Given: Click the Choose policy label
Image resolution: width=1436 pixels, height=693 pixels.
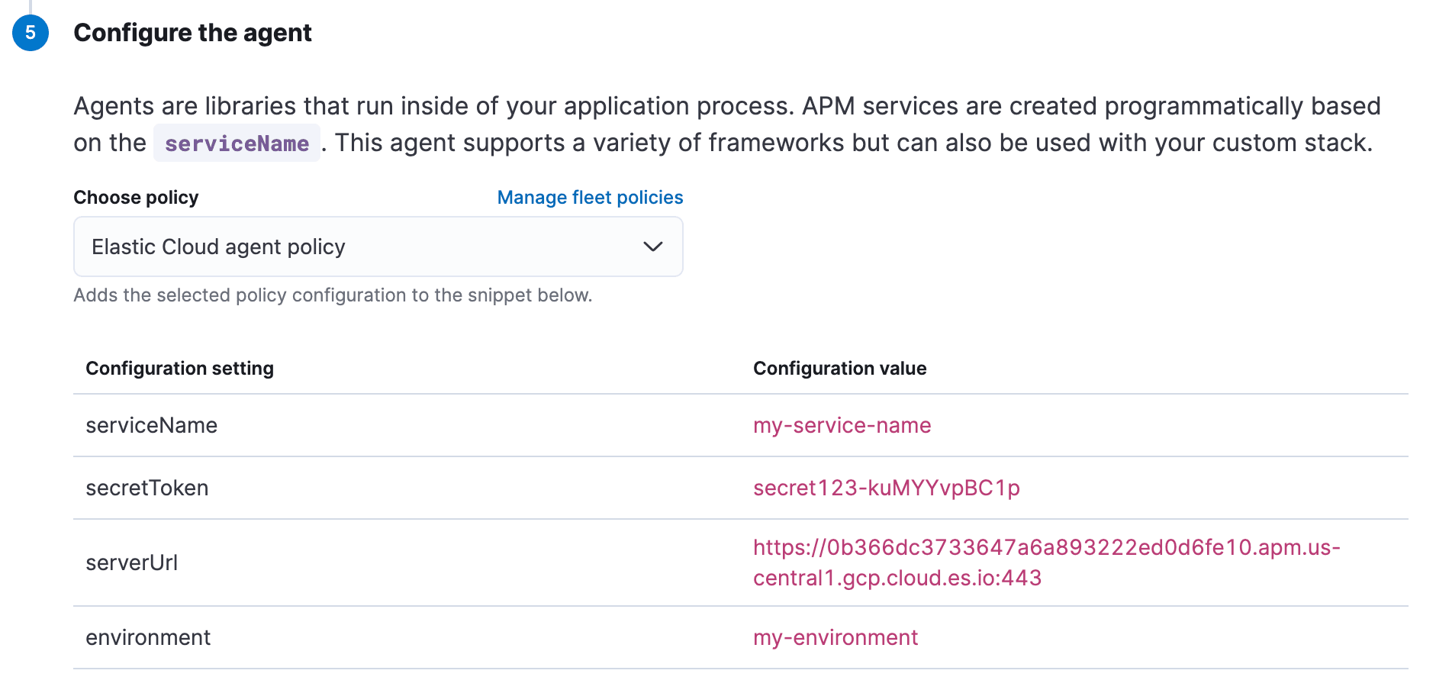Looking at the screenshot, I should (136, 198).
